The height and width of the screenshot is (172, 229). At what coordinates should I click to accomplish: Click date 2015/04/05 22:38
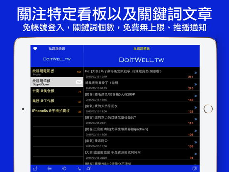(96, 158)
